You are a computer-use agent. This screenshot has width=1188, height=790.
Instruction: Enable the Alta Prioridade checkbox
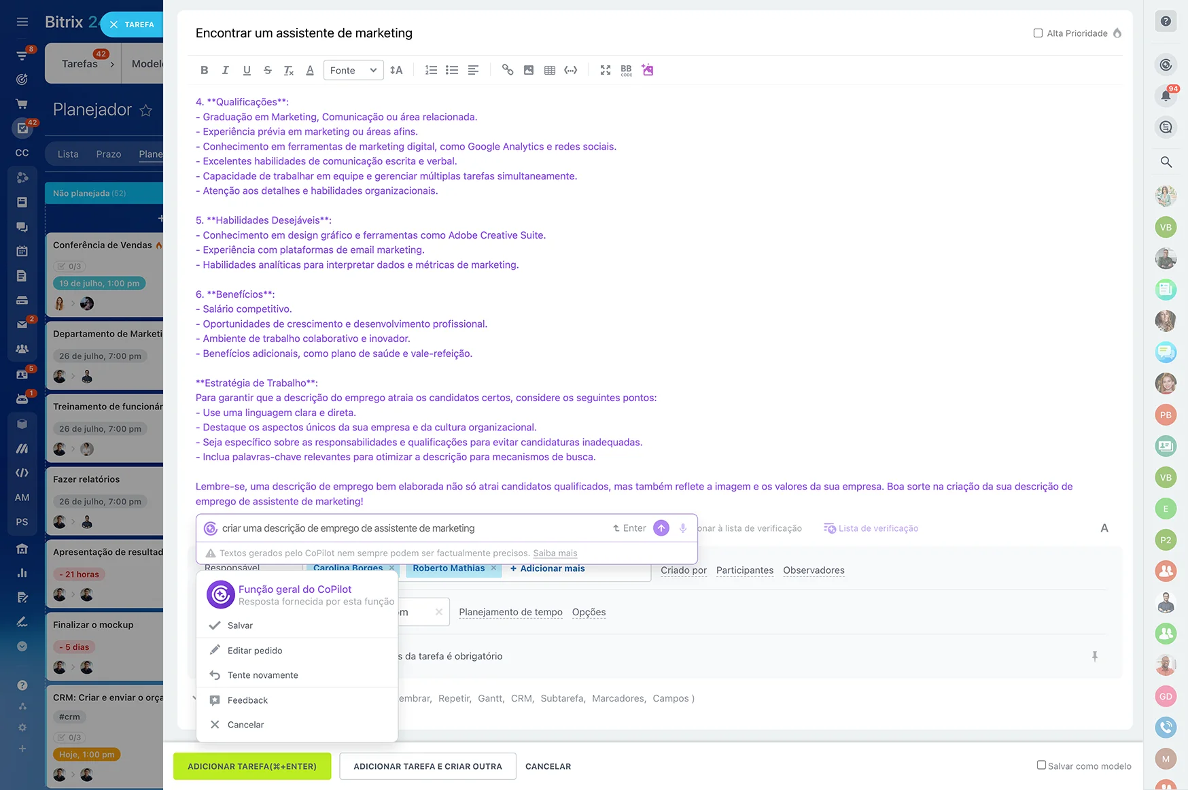pyautogui.click(x=1038, y=33)
